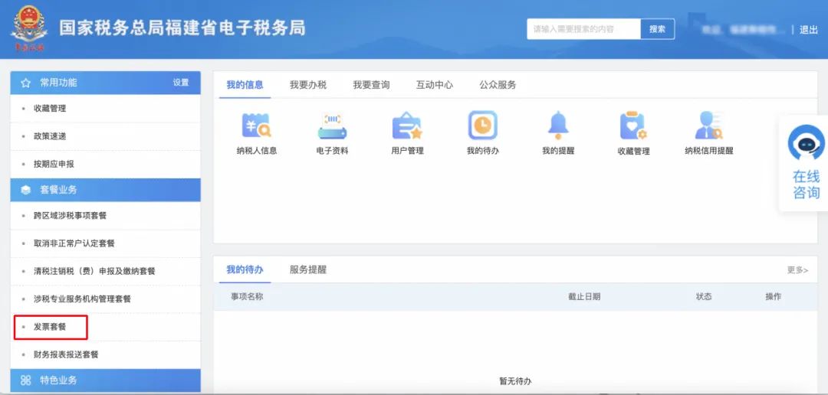
Task: Select the 我的待办 list tab
Action: [x=245, y=269]
